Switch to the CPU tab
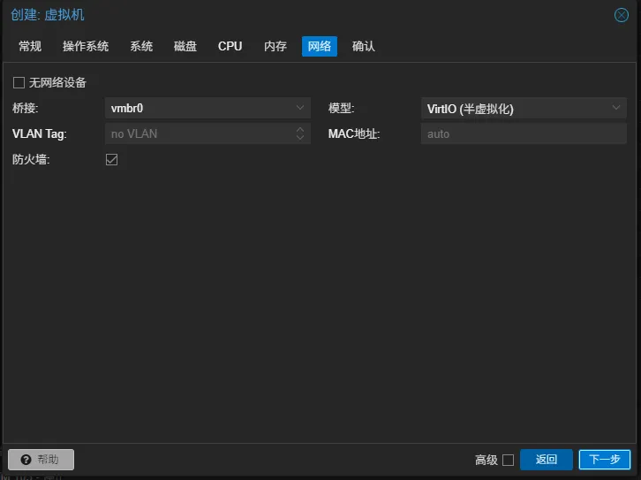 [x=230, y=46]
